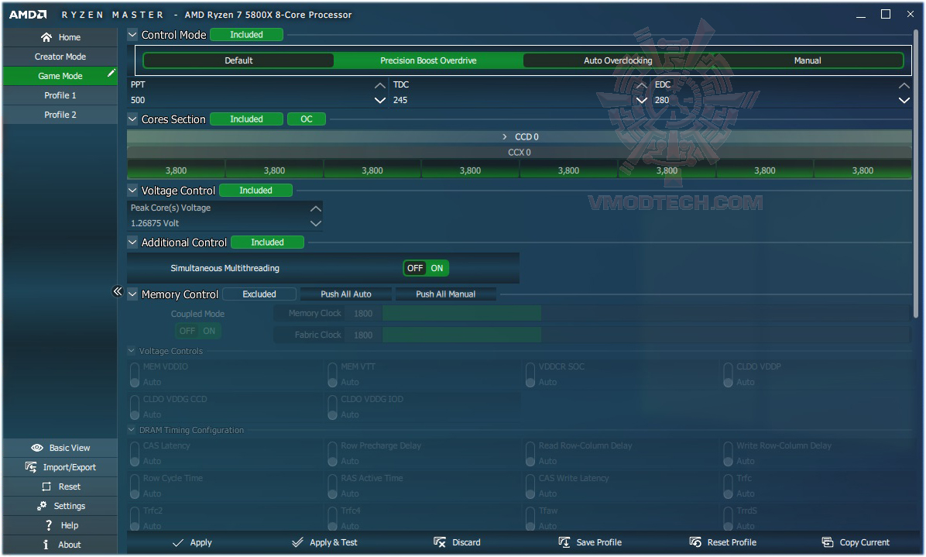Screen dimensions: 926x557
Task: Click the Fabric Clock slider bar
Action: click(646, 335)
